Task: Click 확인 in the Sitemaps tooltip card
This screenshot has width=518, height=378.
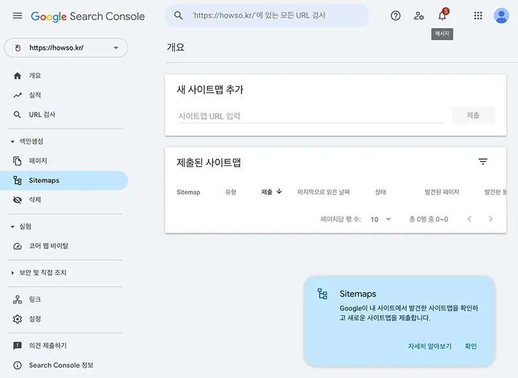Action: (471, 346)
